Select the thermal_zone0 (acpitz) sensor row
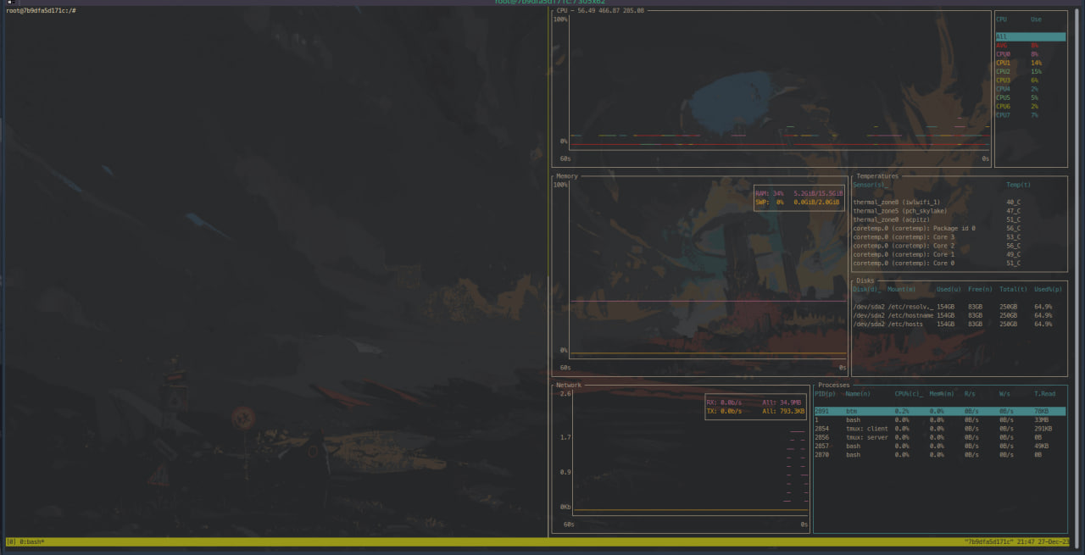 click(x=960, y=219)
